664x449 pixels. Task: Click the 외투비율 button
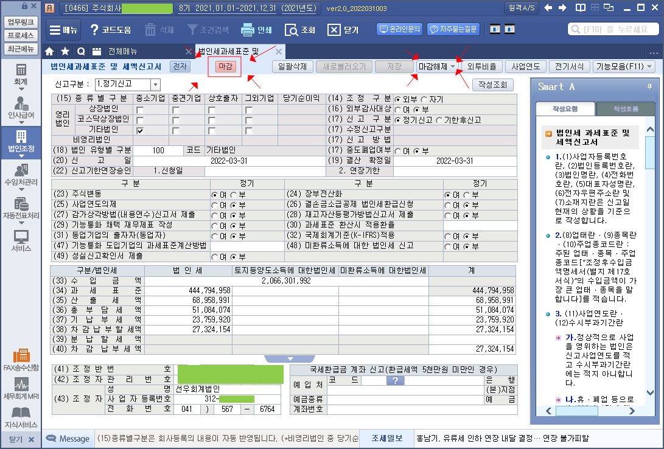pos(481,66)
